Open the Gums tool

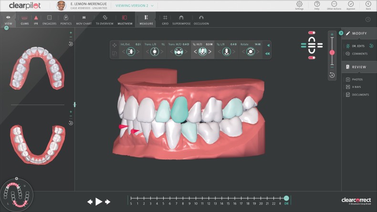(x=24, y=19)
